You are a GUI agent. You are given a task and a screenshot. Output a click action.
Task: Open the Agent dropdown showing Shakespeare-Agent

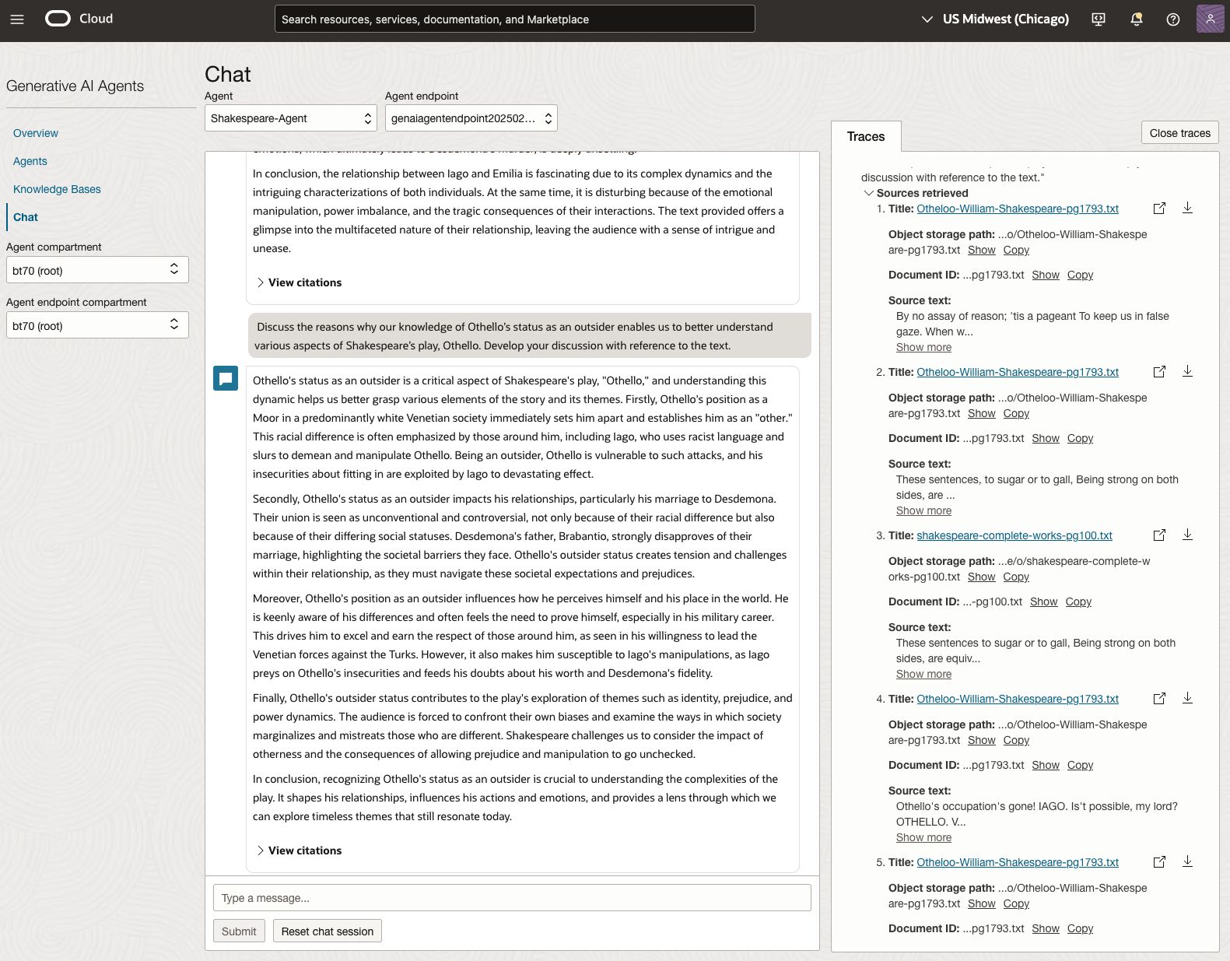pos(291,118)
